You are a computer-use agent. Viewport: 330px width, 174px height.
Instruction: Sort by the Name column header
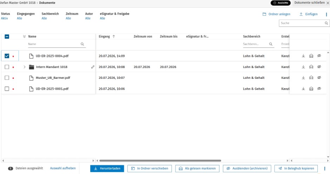[32, 36]
